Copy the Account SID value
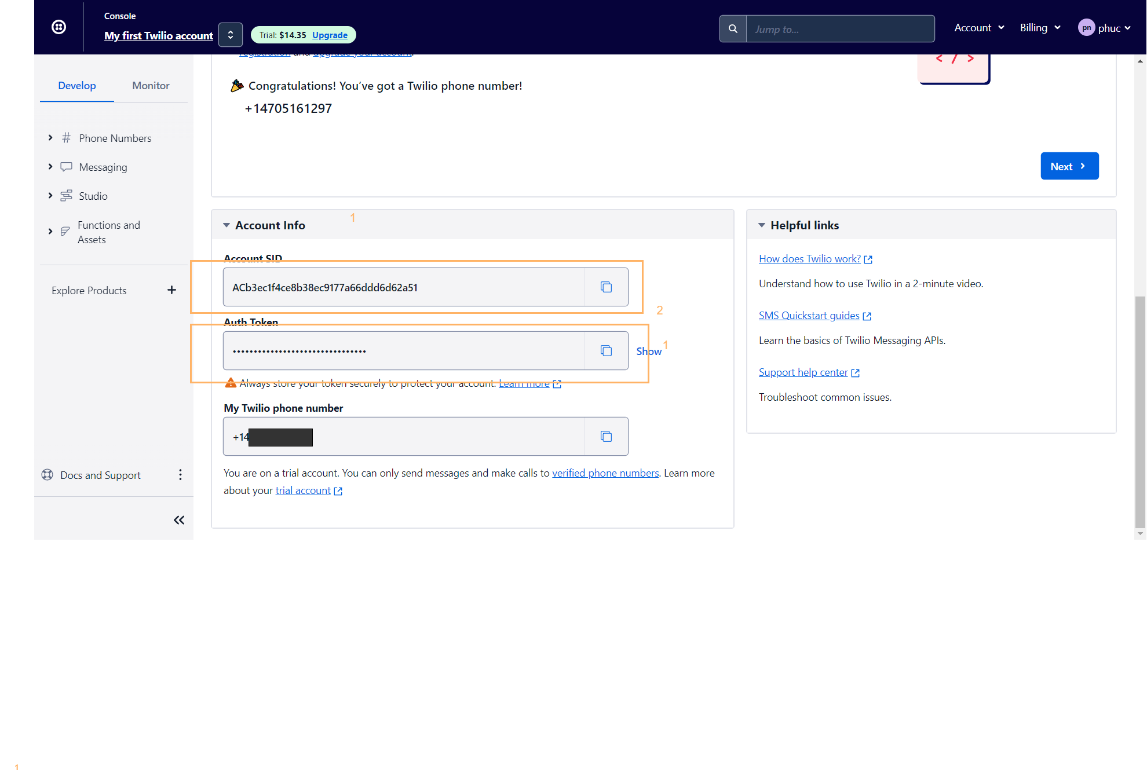Viewport: 1147px width, 776px height. 606,287
